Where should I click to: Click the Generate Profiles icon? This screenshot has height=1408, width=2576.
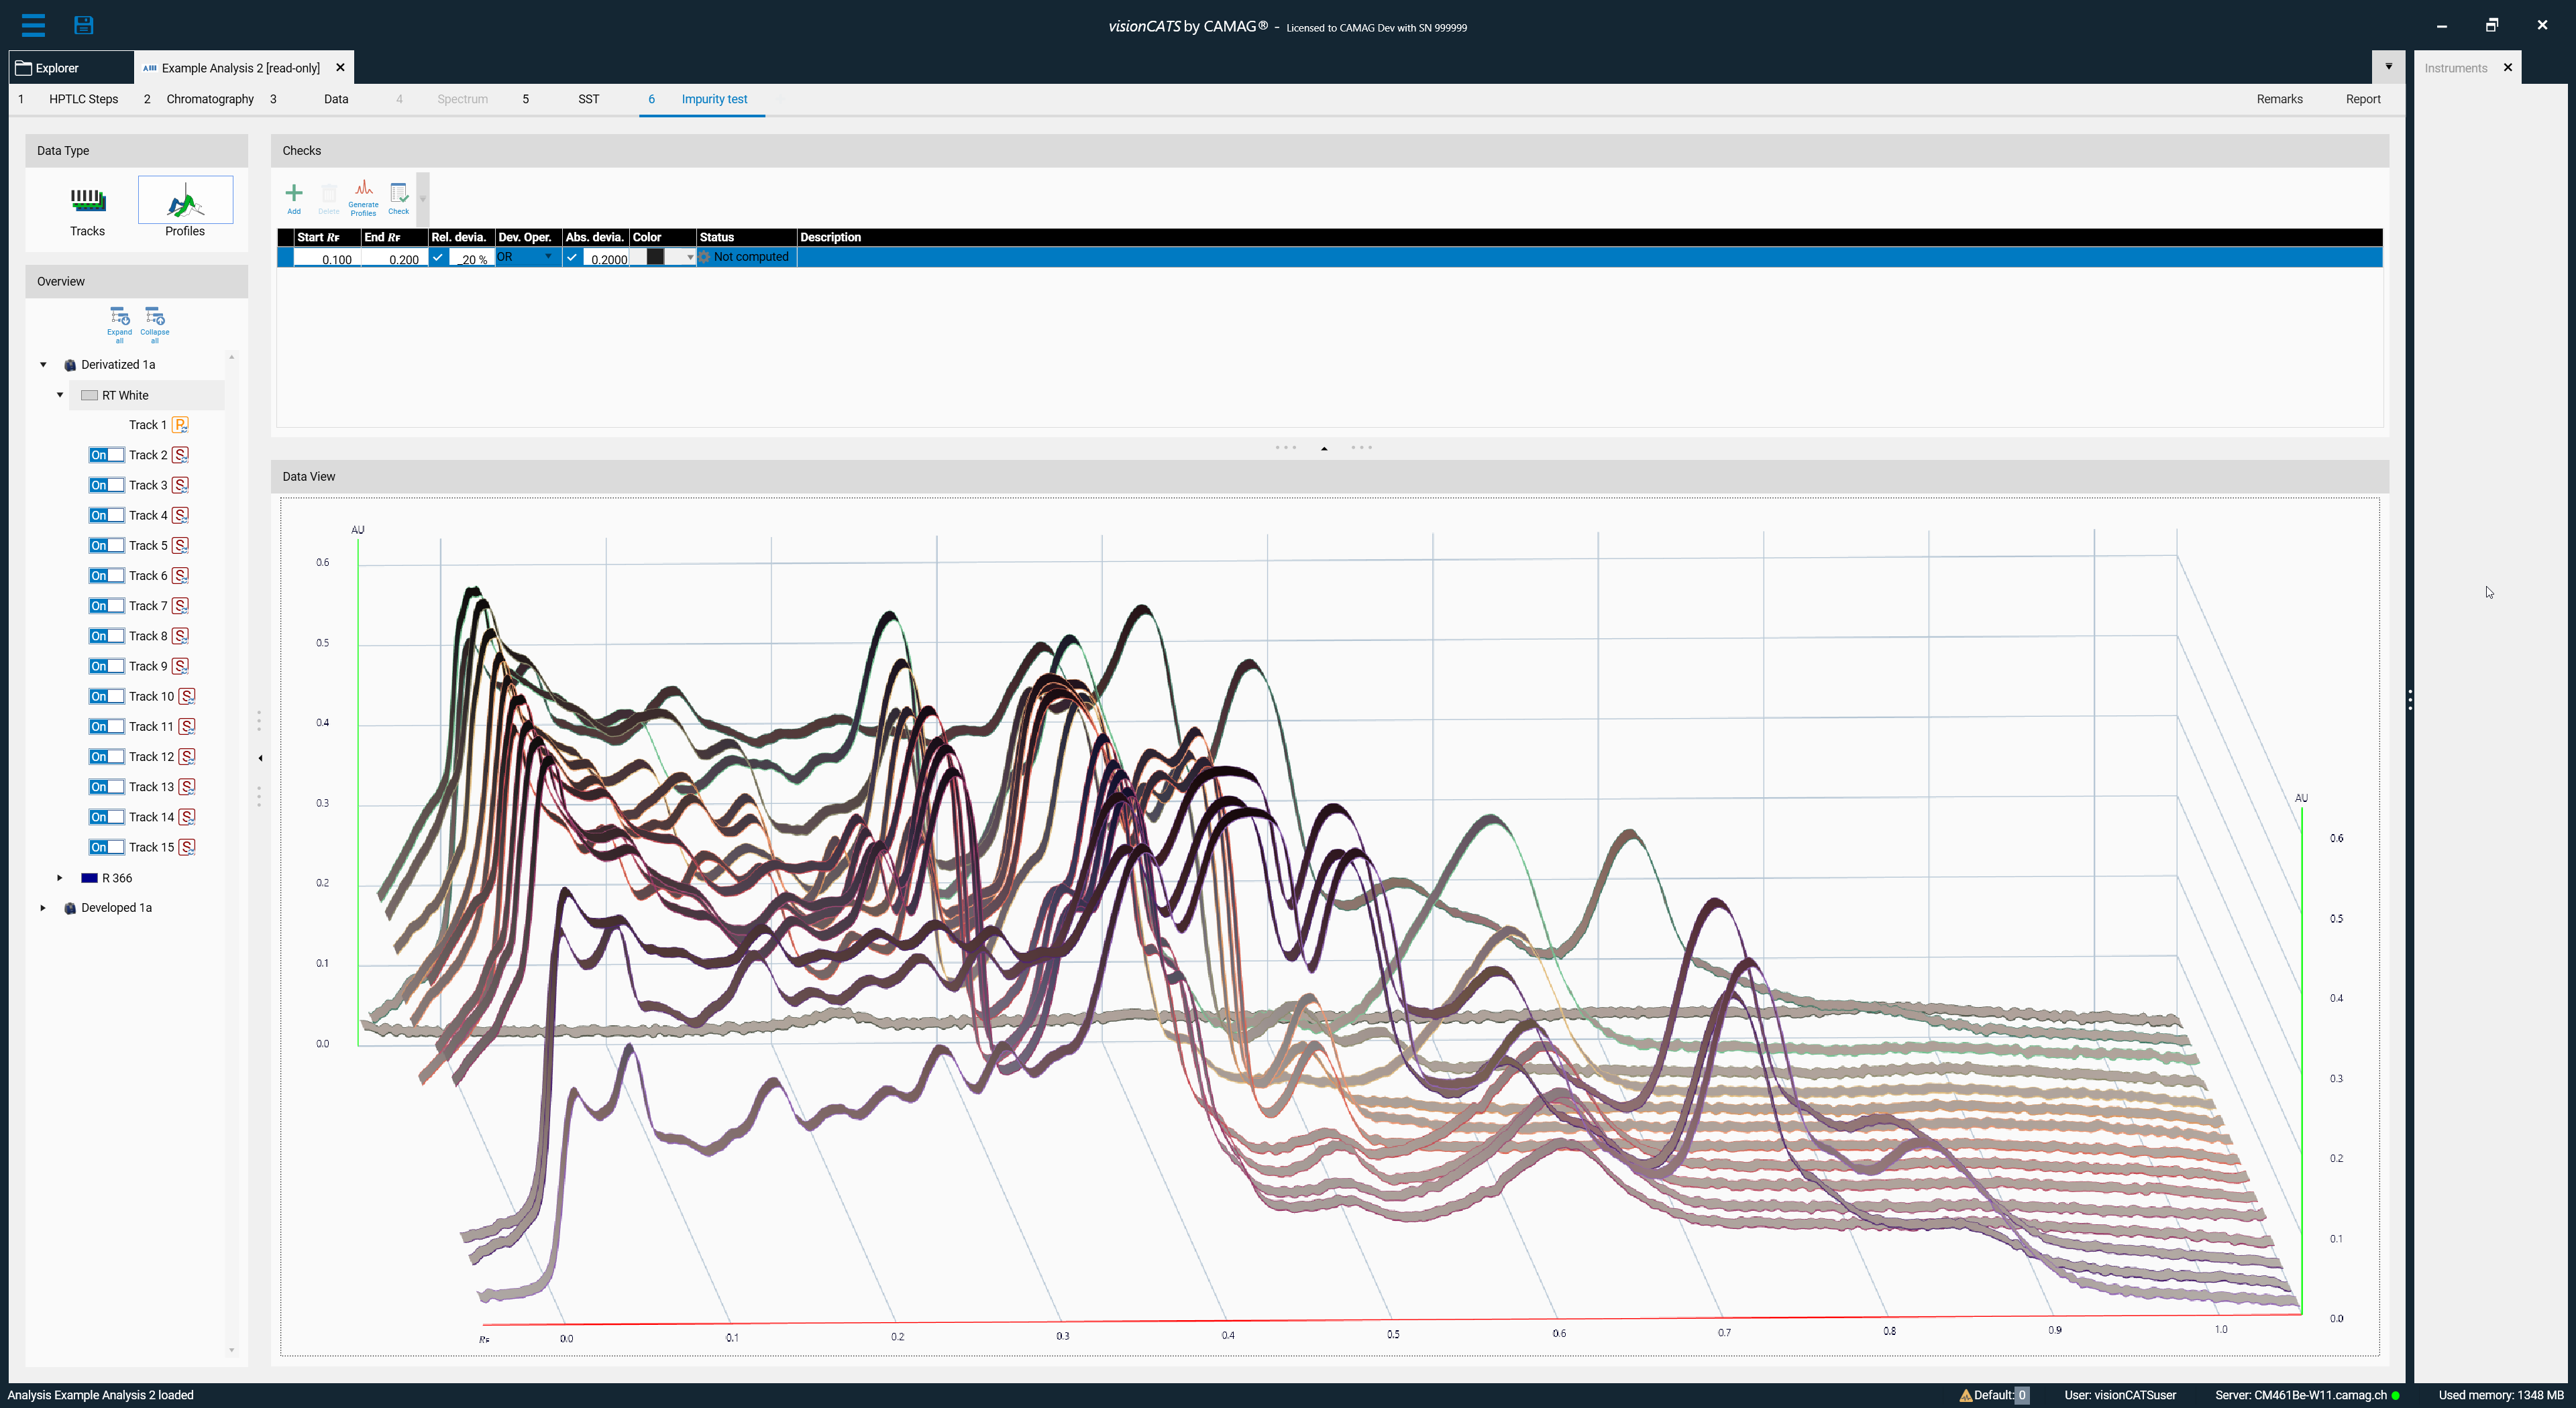pyautogui.click(x=363, y=197)
